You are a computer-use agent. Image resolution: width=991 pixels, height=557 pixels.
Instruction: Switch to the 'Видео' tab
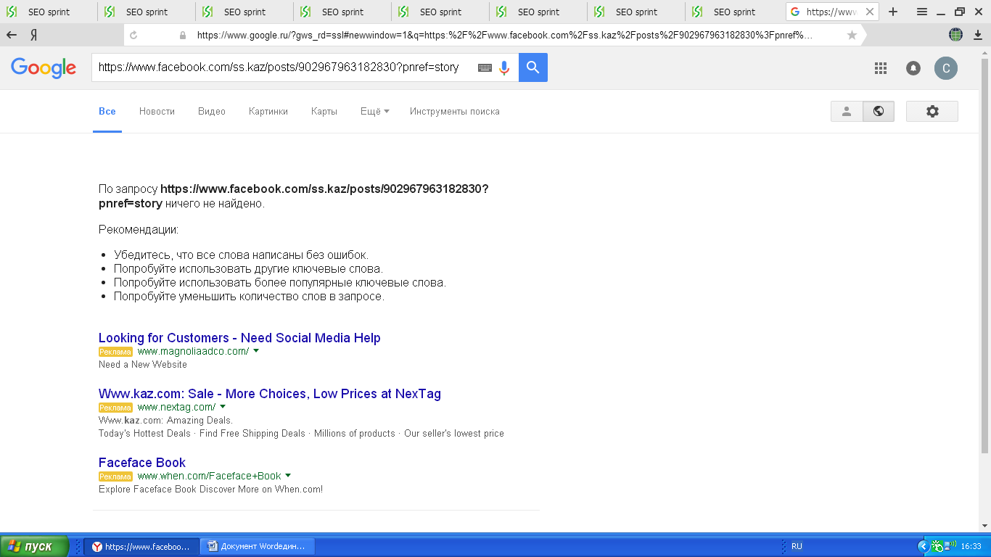pyautogui.click(x=212, y=111)
